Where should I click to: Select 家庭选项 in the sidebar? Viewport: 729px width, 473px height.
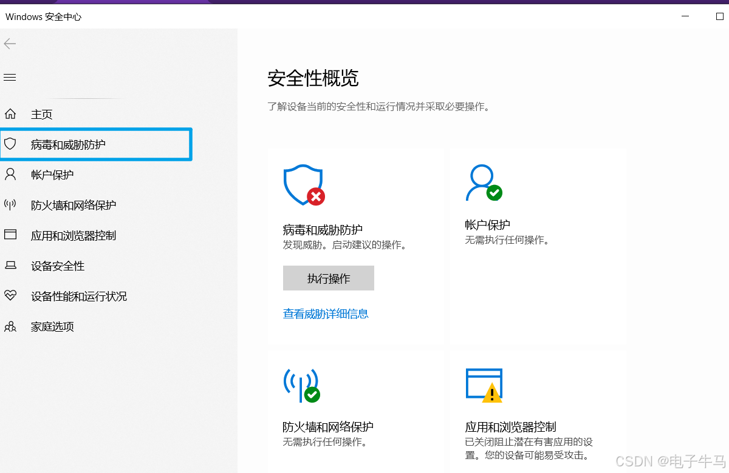[x=52, y=327]
